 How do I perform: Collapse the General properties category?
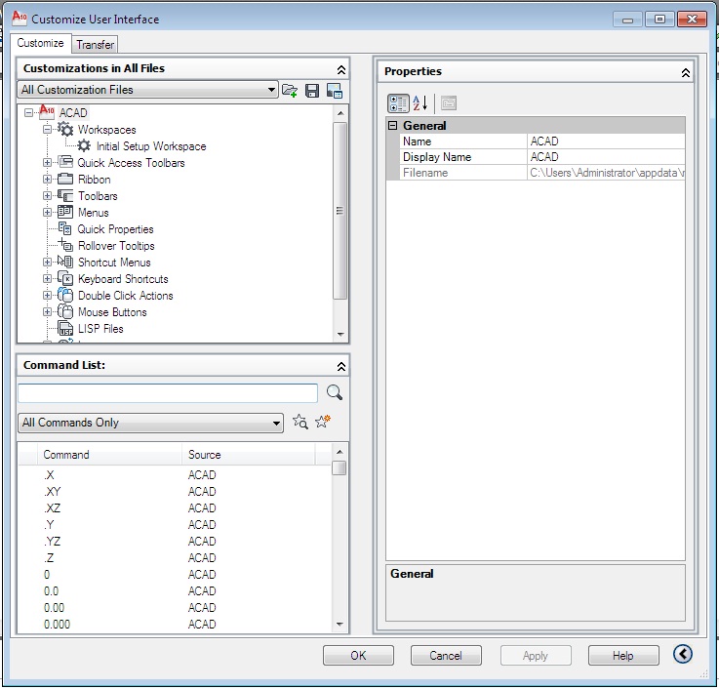point(392,125)
